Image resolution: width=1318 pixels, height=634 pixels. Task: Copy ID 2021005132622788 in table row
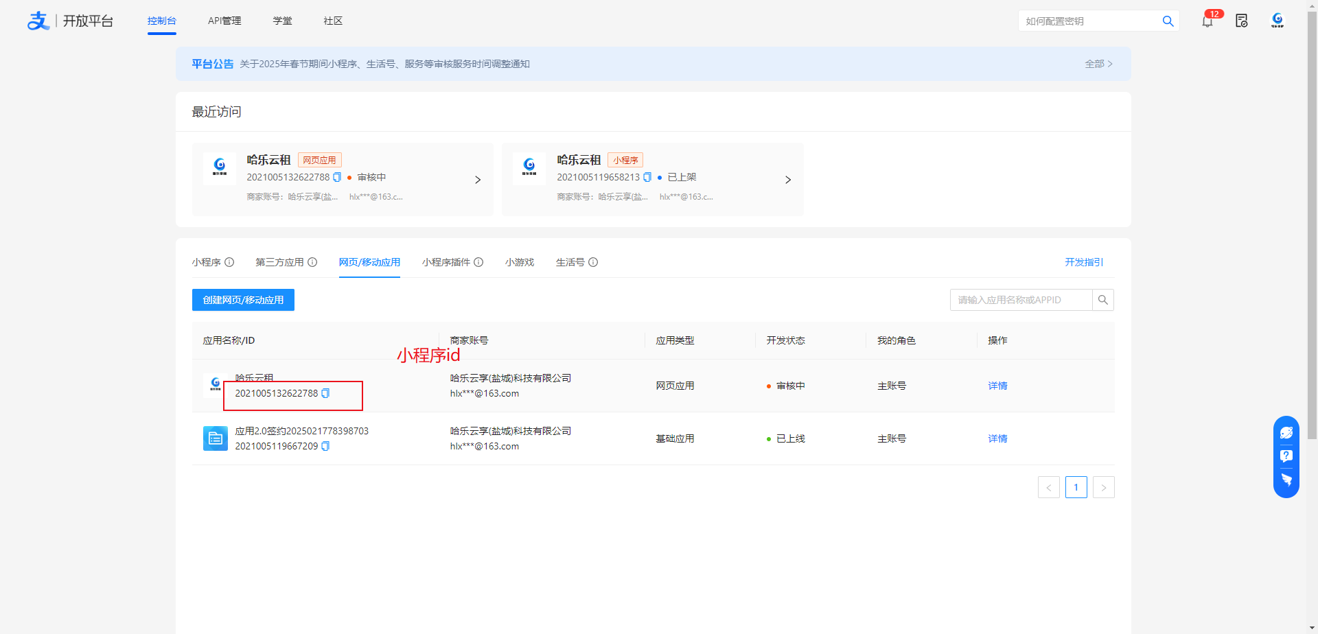click(x=325, y=393)
